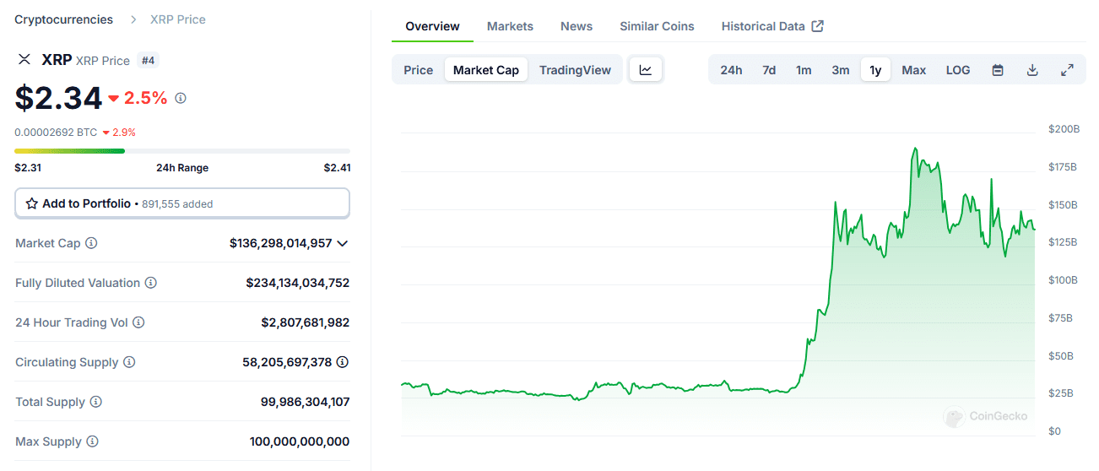Click the $2.41 range high value
This screenshot has height=471, width=1099.
tap(338, 168)
